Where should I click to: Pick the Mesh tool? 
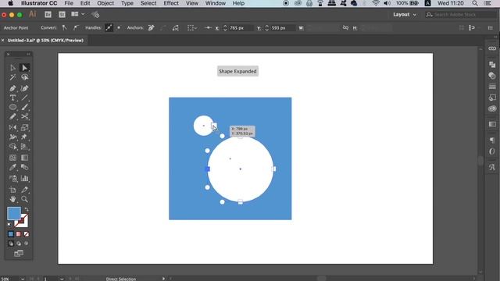point(12,158)
